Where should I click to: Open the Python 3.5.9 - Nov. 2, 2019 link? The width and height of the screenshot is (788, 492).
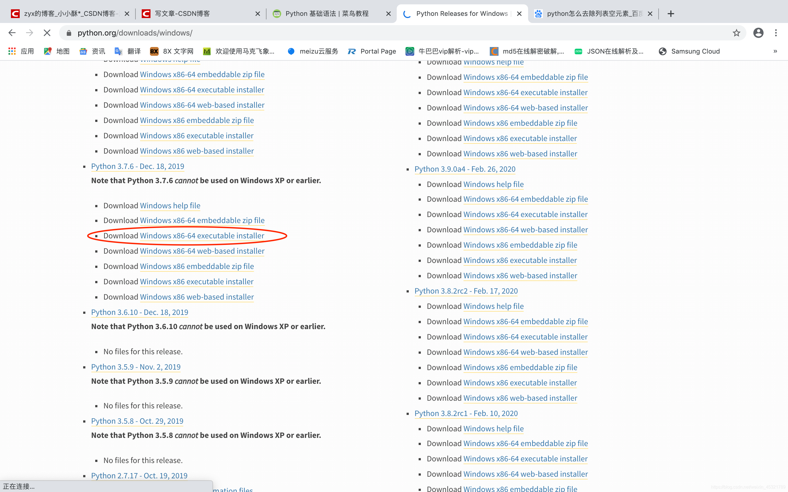pos(136,367)
